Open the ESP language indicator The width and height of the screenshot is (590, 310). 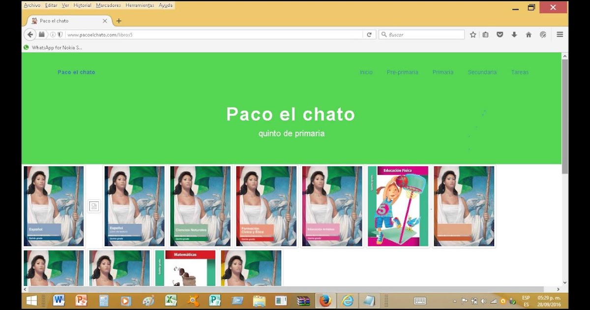click(526, 301)
